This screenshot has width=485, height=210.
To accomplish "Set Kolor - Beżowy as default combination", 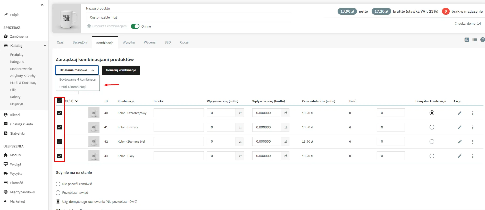I will click(432, 127).
